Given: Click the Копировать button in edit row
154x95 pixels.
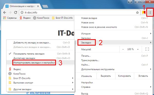Looking at the screenshot, I should pyautogui.click(x=124, y=76).
